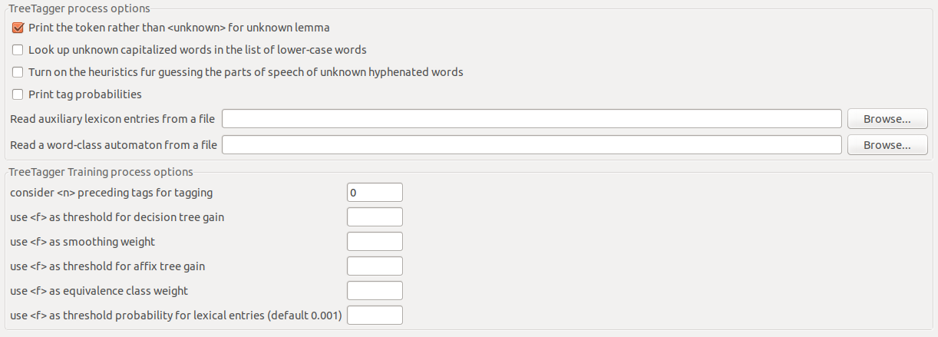938x337 pixels.
Task: Click the lexical entries threshold probability field
Action: pos(375,316)
